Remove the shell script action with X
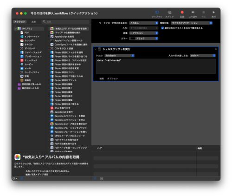232x196 pixels. pyautogui.click(x=216, y=49)
